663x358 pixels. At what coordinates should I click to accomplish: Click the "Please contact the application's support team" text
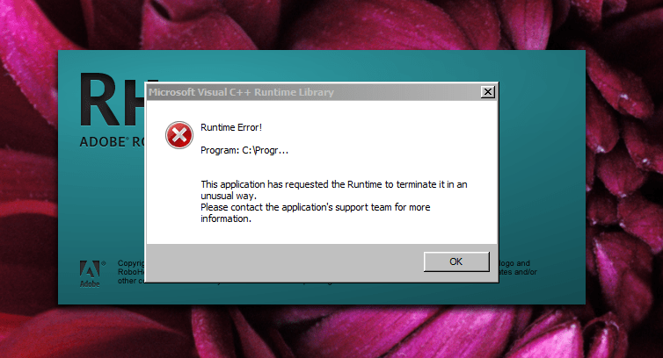tap(315, 212)
